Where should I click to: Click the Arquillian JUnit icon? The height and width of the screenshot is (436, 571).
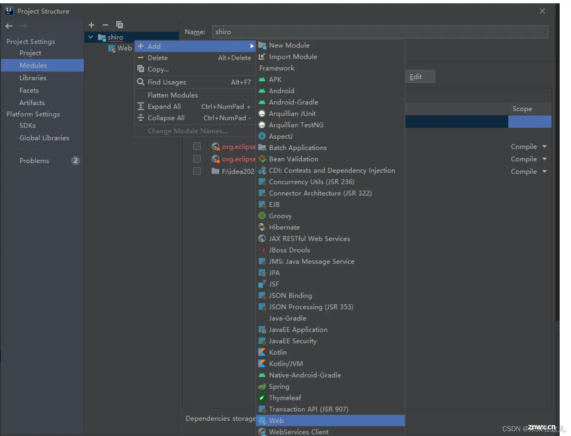tap(262, 114)
